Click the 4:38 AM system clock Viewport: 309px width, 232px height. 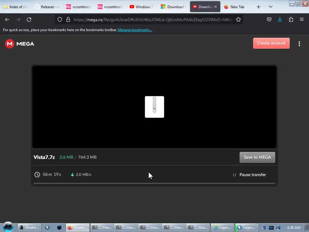click(x=293, y=228)
